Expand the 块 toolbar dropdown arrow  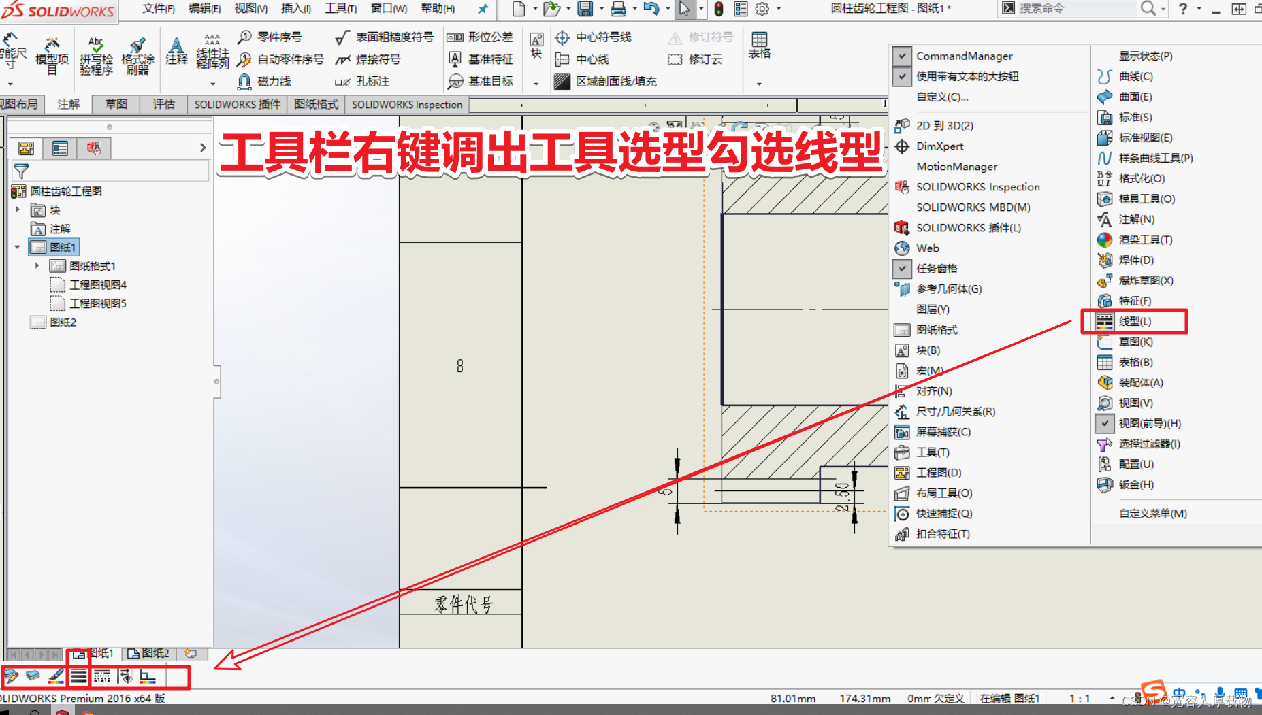pyautogui.click(x=536, y=84)
